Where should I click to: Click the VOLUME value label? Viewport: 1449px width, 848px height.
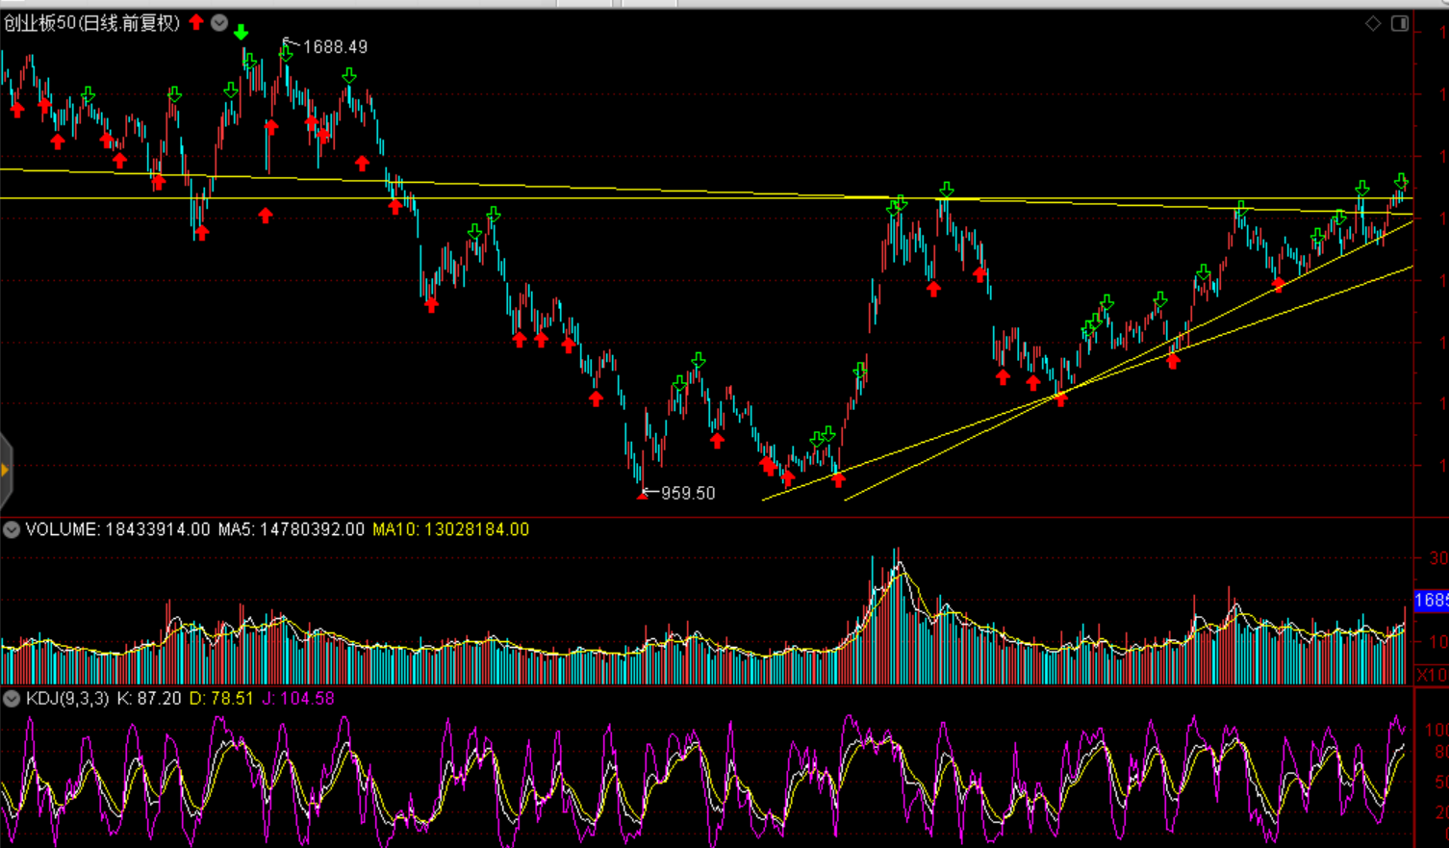[x=117, y=529]
